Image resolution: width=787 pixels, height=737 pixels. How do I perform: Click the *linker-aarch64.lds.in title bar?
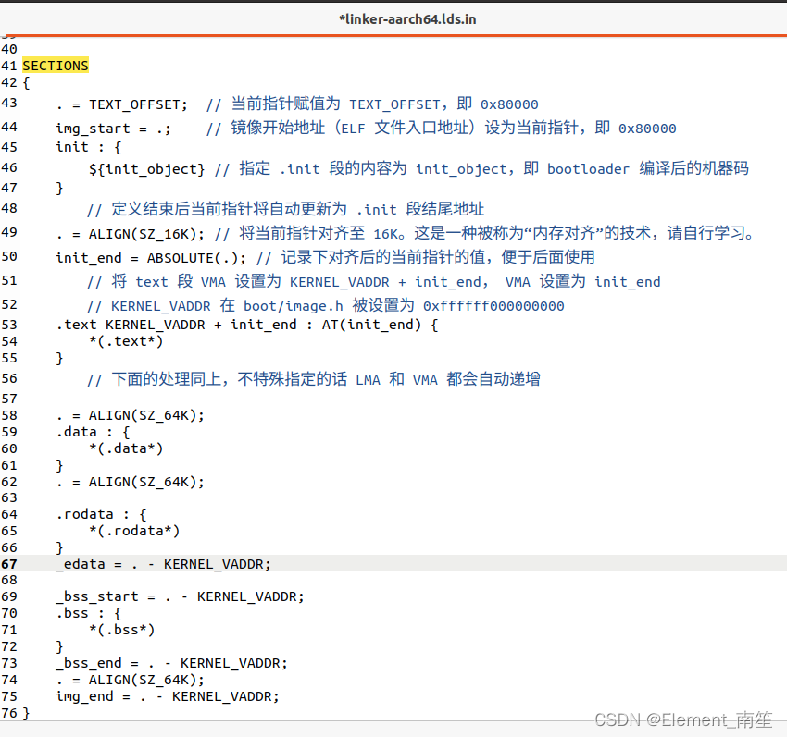click(407, 18)
